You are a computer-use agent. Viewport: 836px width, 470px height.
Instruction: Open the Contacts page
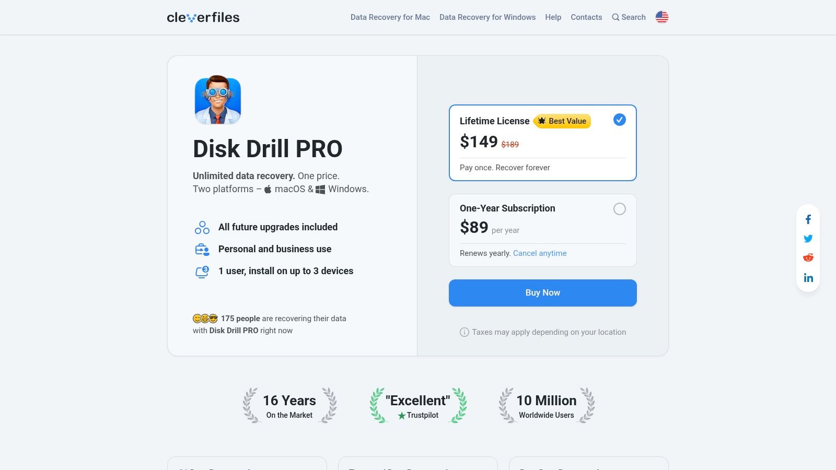pos(586,17)
